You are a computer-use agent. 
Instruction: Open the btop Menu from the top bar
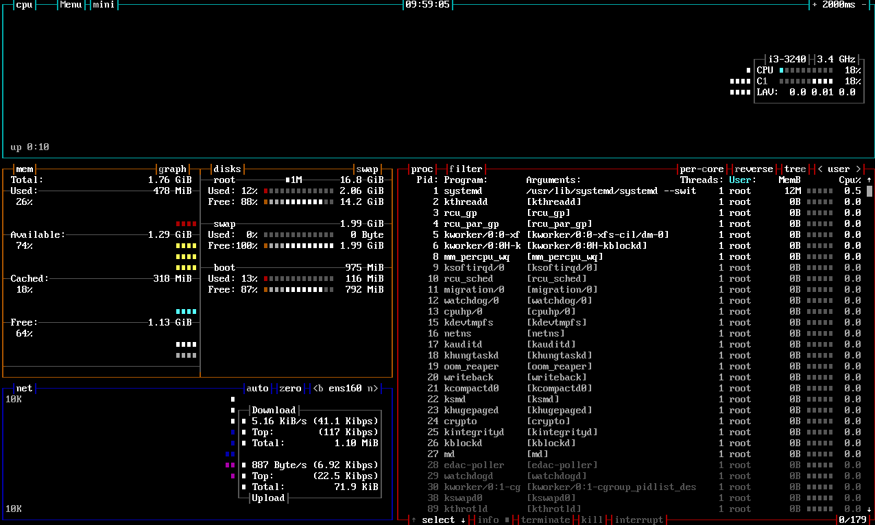click(x=71, y=4)
